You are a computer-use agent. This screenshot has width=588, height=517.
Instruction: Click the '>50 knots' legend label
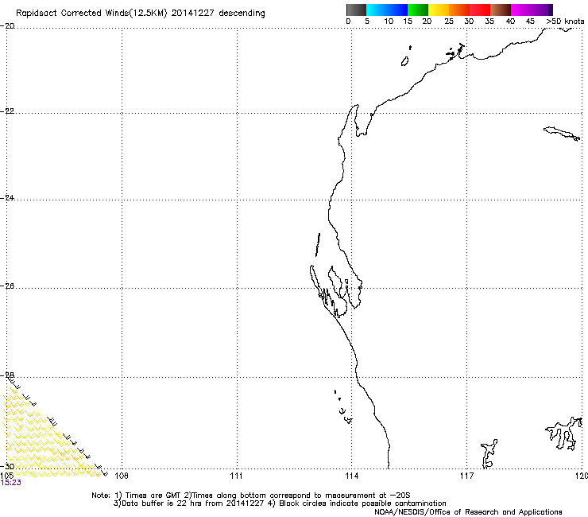[565, 21]
